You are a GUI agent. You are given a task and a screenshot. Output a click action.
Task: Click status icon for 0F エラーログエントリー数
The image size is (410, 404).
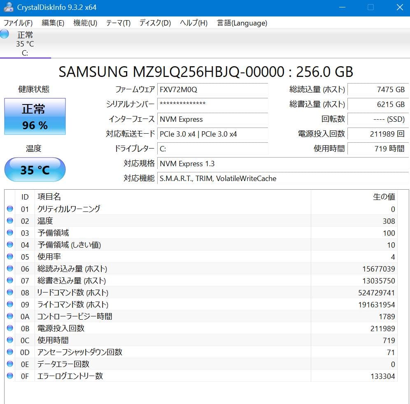click(x=10, y=376)
